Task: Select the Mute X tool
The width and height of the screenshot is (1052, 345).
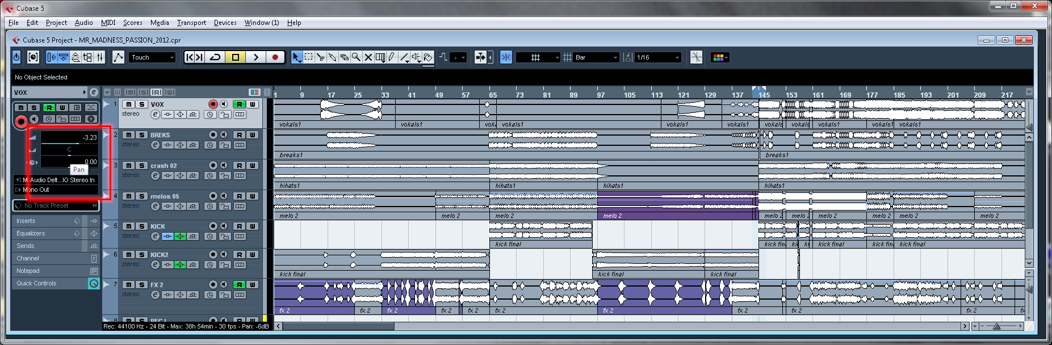Action: (368, 57)
